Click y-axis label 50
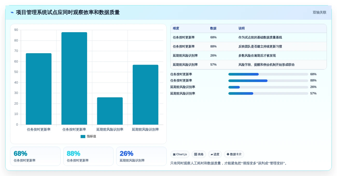This screenshot has width=337, height=176. [x=16, y=72]
